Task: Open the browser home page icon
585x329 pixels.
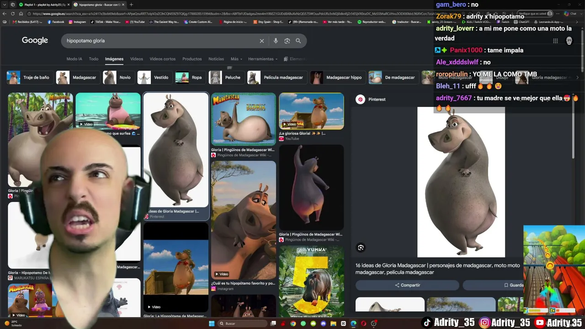Action: [x=21, y=14]
